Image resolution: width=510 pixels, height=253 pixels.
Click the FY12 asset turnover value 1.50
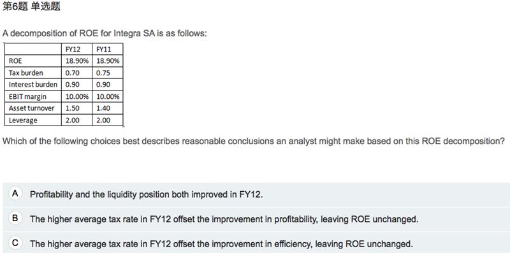coord(72,108)
